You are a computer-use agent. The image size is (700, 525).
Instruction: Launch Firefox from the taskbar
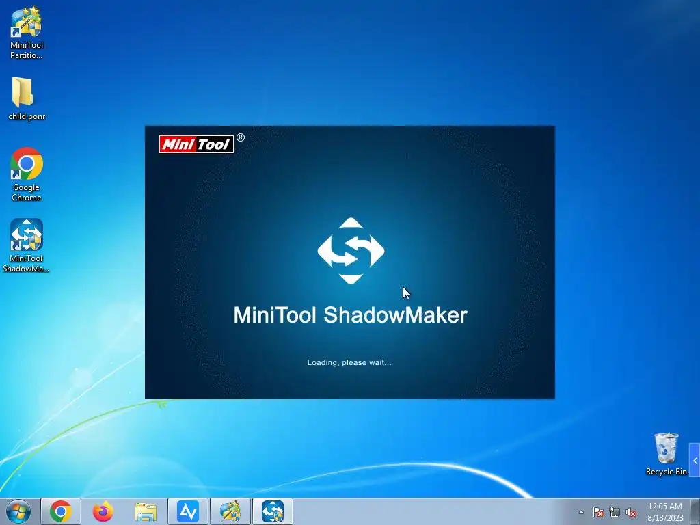pyautogui.click(x=103, y=511)
